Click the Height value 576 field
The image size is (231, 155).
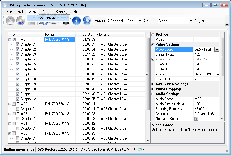pos(207,69)
